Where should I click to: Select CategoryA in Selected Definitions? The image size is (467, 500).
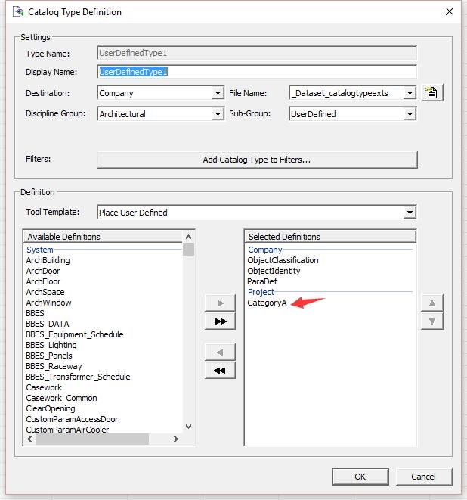coord(267,303)
